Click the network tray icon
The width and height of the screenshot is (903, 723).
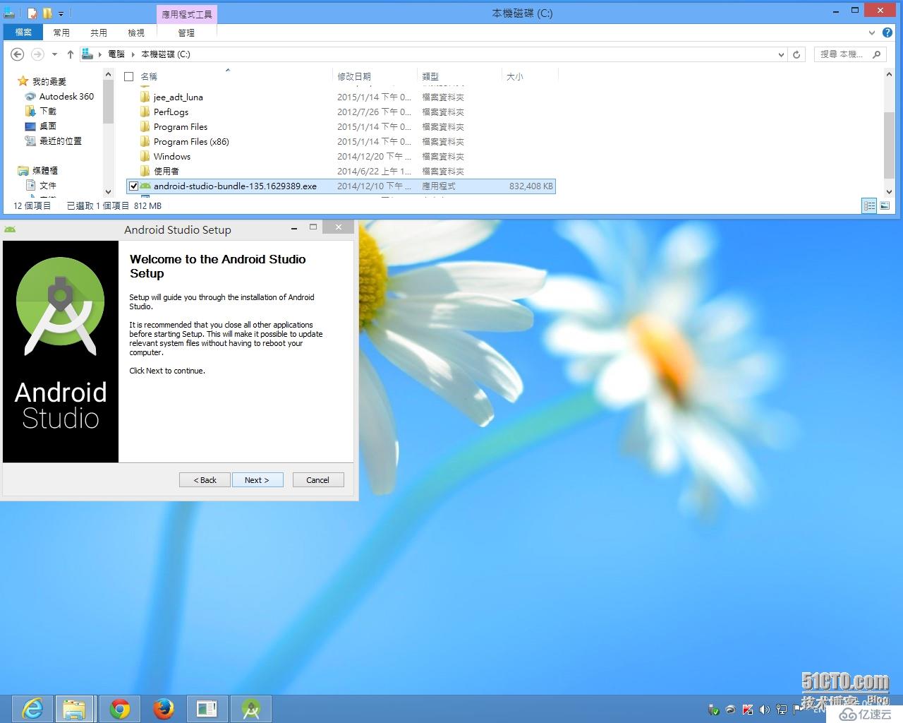click(x=781, y=710)
